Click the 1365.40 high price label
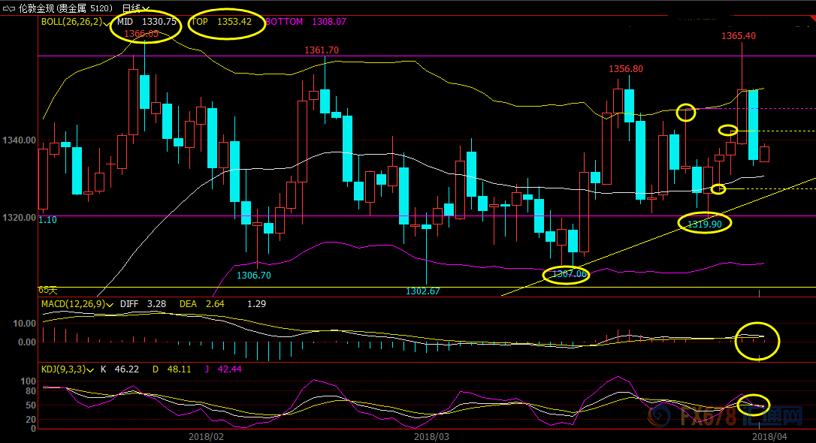Viewport: 816px width, 443px height. pyautogui.click(x=739, y=36)
